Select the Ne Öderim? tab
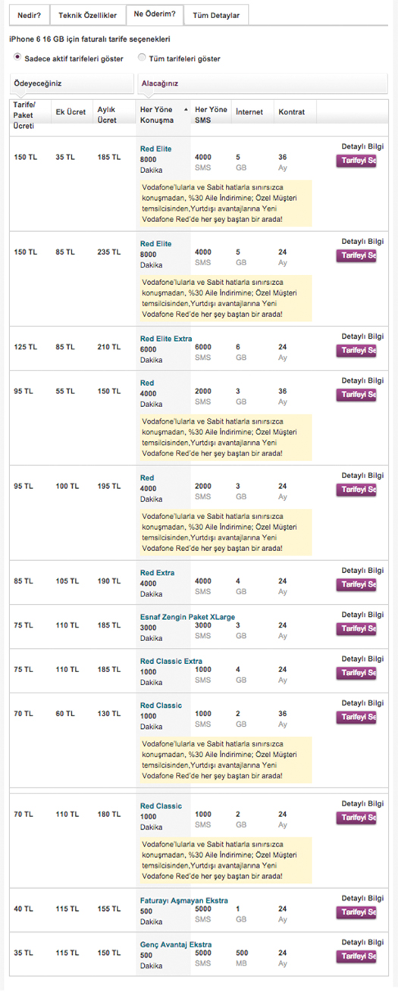Image resolution: width=398 pixels, height=992 pixels. 154,14
